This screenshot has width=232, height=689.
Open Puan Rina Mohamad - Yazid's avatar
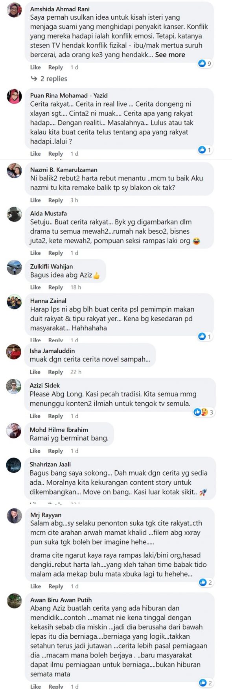coord(15,96)
